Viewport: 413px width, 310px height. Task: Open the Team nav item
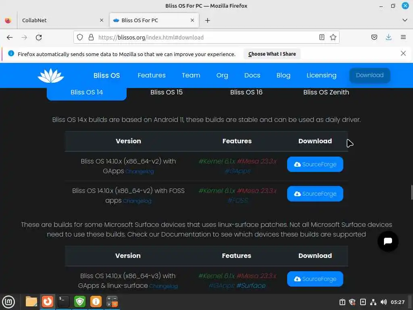click(191, 75)
